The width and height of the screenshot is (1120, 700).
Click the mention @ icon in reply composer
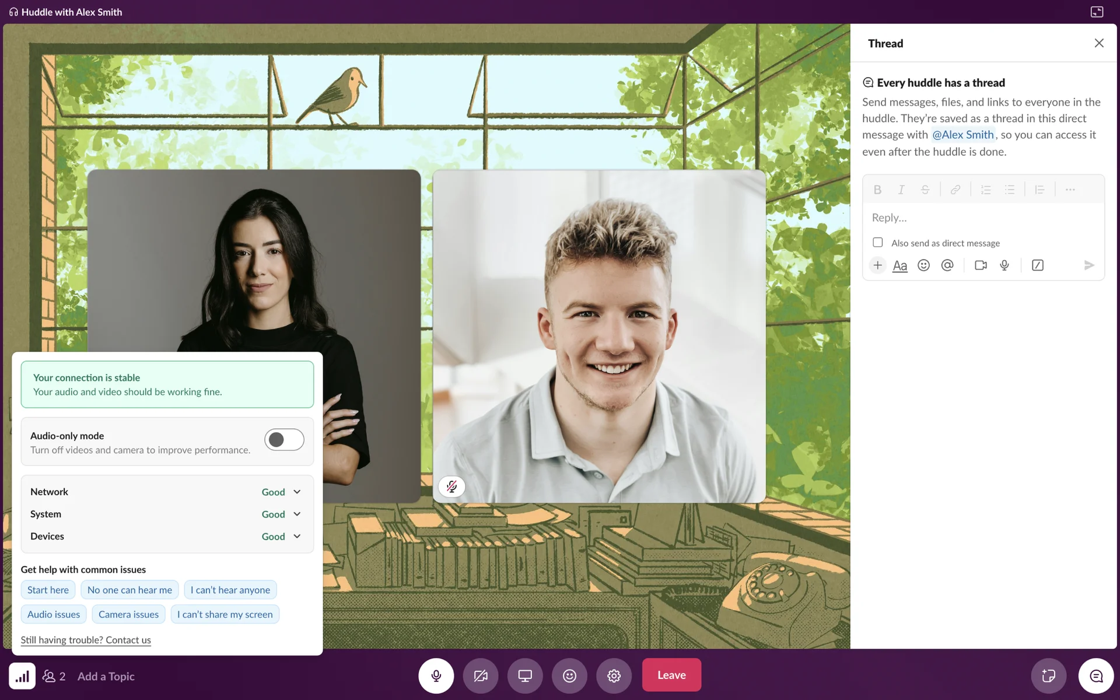947,265
